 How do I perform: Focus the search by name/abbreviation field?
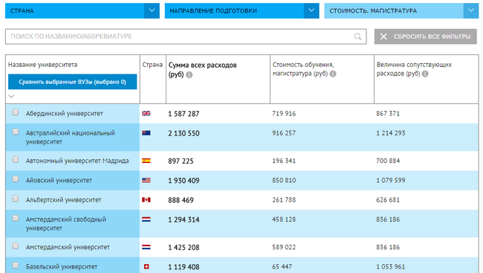[186, 36]
